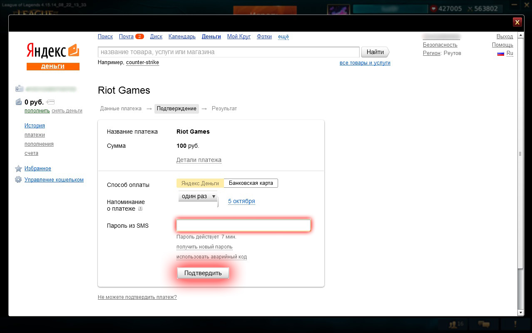Open the Диск link
Image resolution: width=532 pixels, height=333 pixels.
coord(156,37)
